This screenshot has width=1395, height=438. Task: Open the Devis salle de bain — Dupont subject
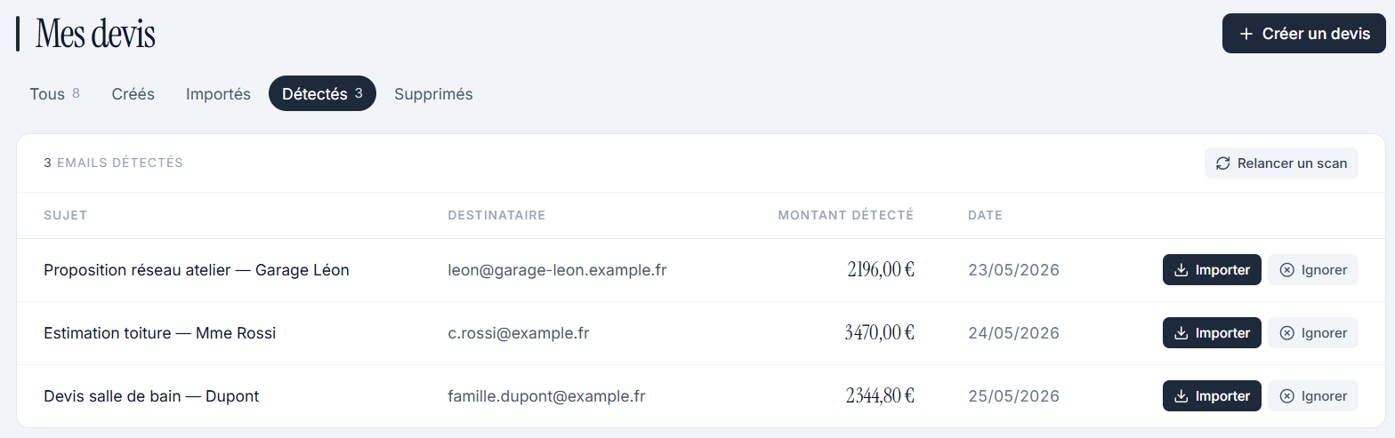pos(151,396)
